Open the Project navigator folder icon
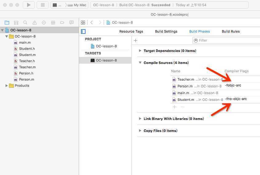 (7, 22)
